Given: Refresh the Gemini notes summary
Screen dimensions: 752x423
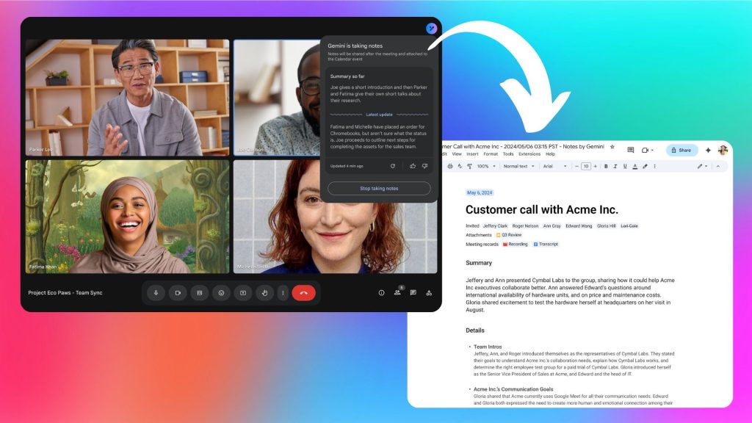Looking at the screenshot, I should 393,166.
